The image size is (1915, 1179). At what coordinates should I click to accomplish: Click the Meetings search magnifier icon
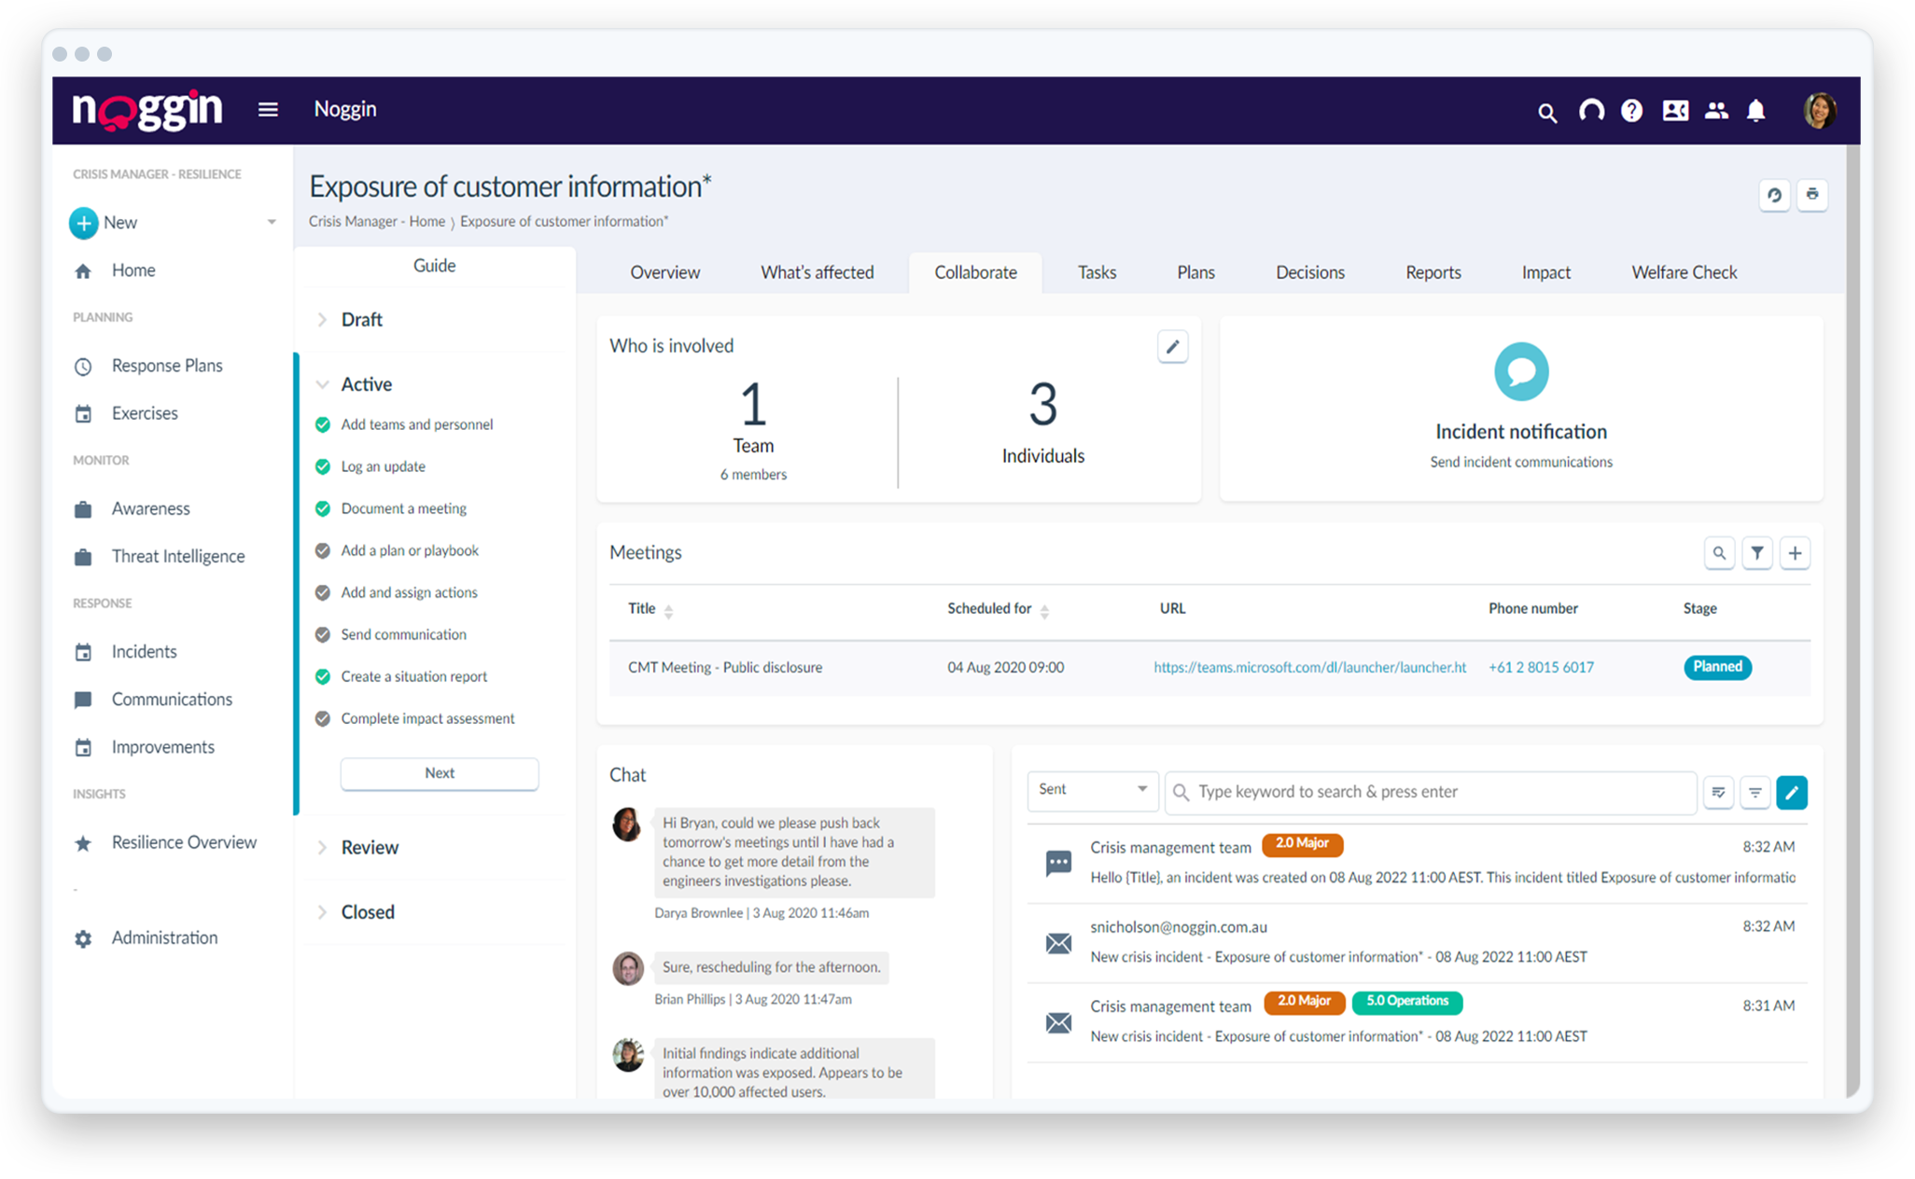[1720, 552]
